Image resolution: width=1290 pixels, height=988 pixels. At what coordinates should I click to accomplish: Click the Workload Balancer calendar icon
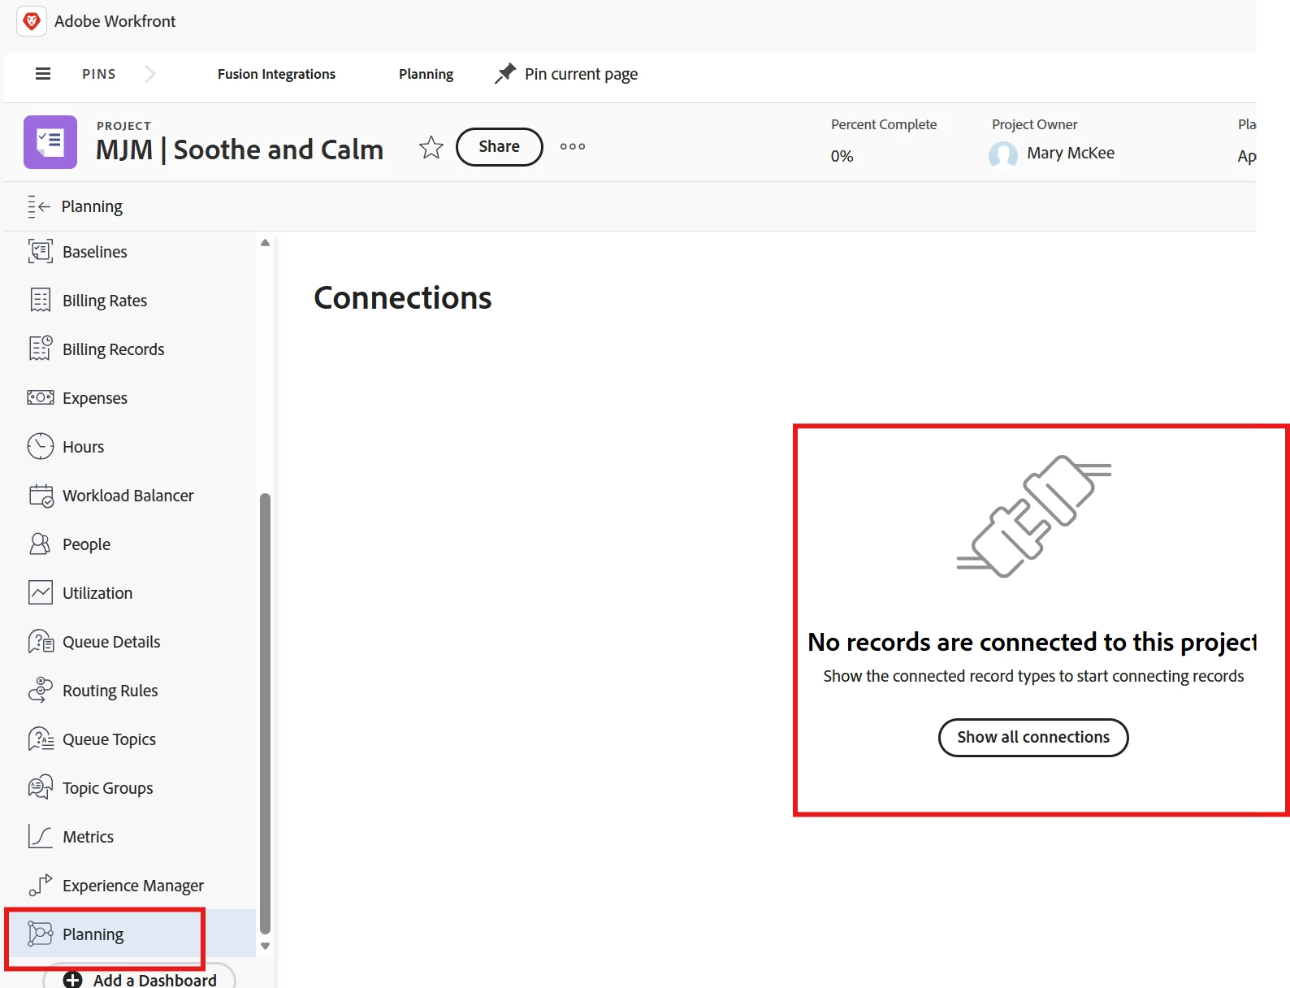(41, 496)
